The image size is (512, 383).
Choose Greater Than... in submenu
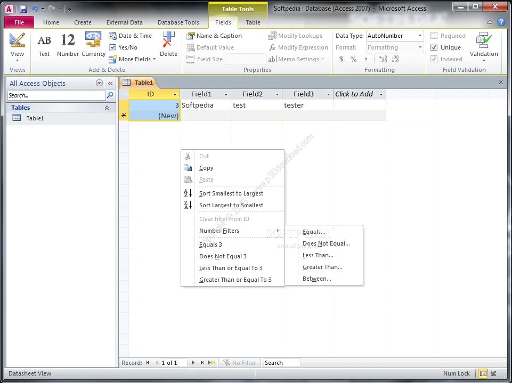(323, 267)
